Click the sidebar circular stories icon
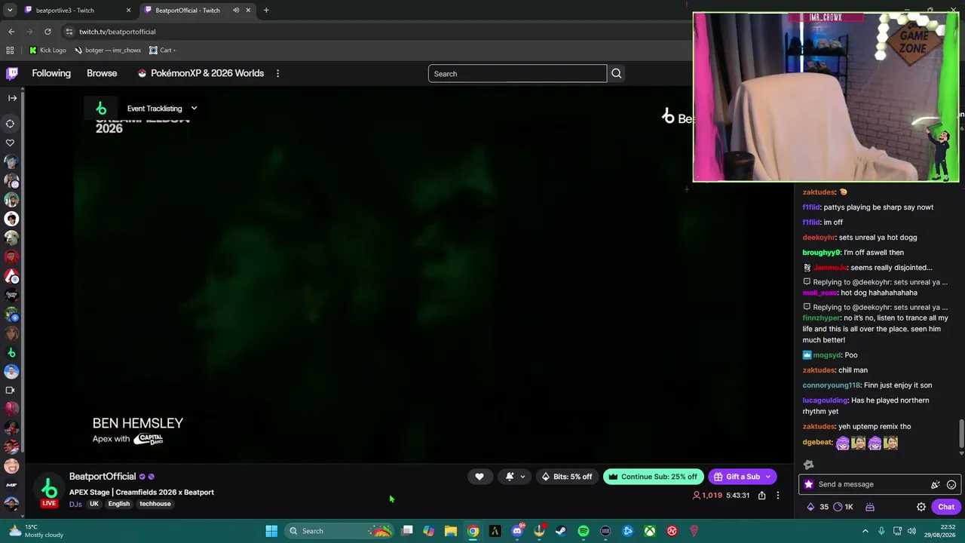The height and width of the screenshot is (543, 965). tap(11, 124)
